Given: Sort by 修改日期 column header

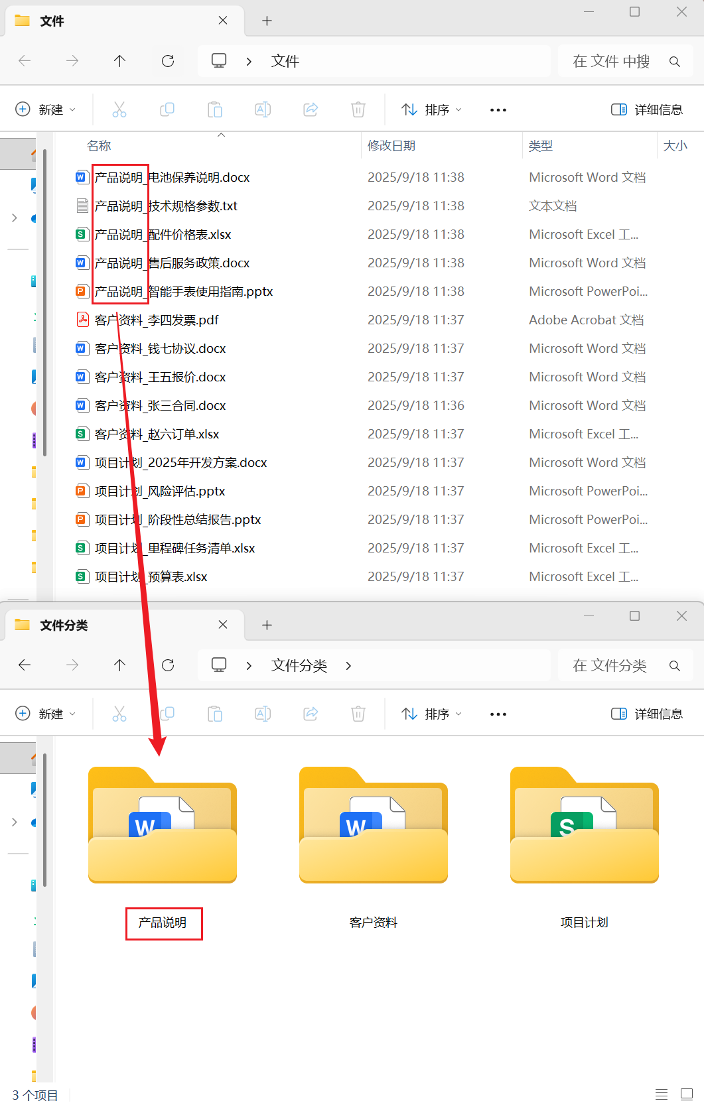Looking at the screenshot, I should [x=391, y=146].
